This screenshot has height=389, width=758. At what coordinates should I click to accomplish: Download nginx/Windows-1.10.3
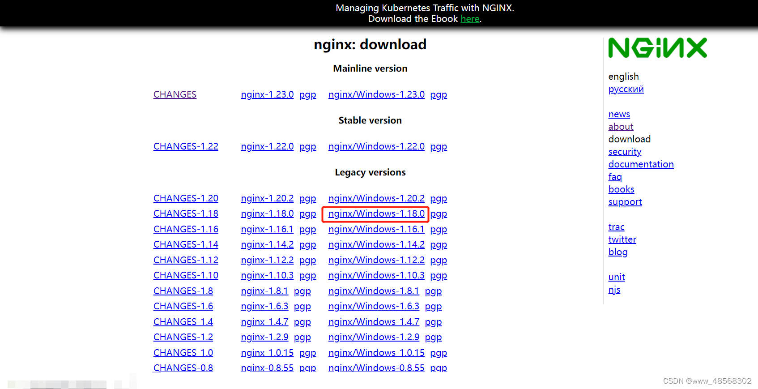click(376, 275)
